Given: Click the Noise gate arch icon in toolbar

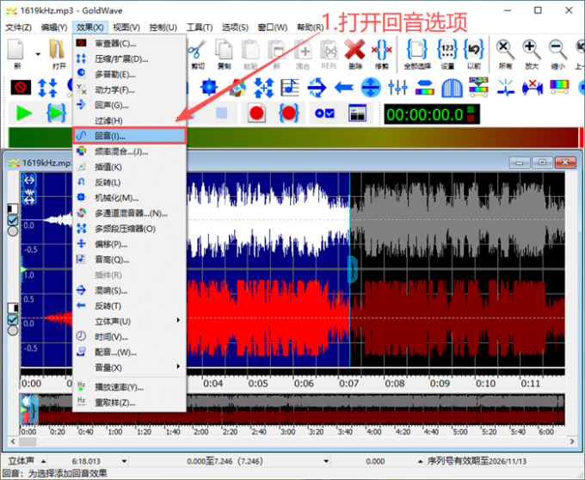Looking at the screenshot, I should (452, 88).
